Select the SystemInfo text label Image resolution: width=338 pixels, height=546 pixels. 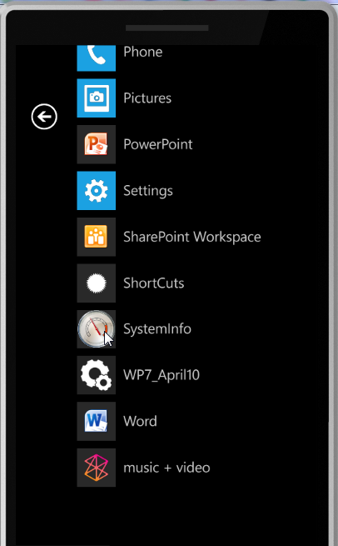(157, 329)
